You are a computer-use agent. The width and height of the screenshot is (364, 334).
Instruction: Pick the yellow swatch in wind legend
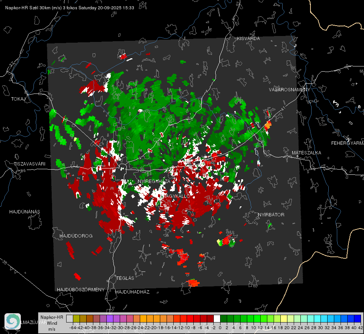click(284, 319)
